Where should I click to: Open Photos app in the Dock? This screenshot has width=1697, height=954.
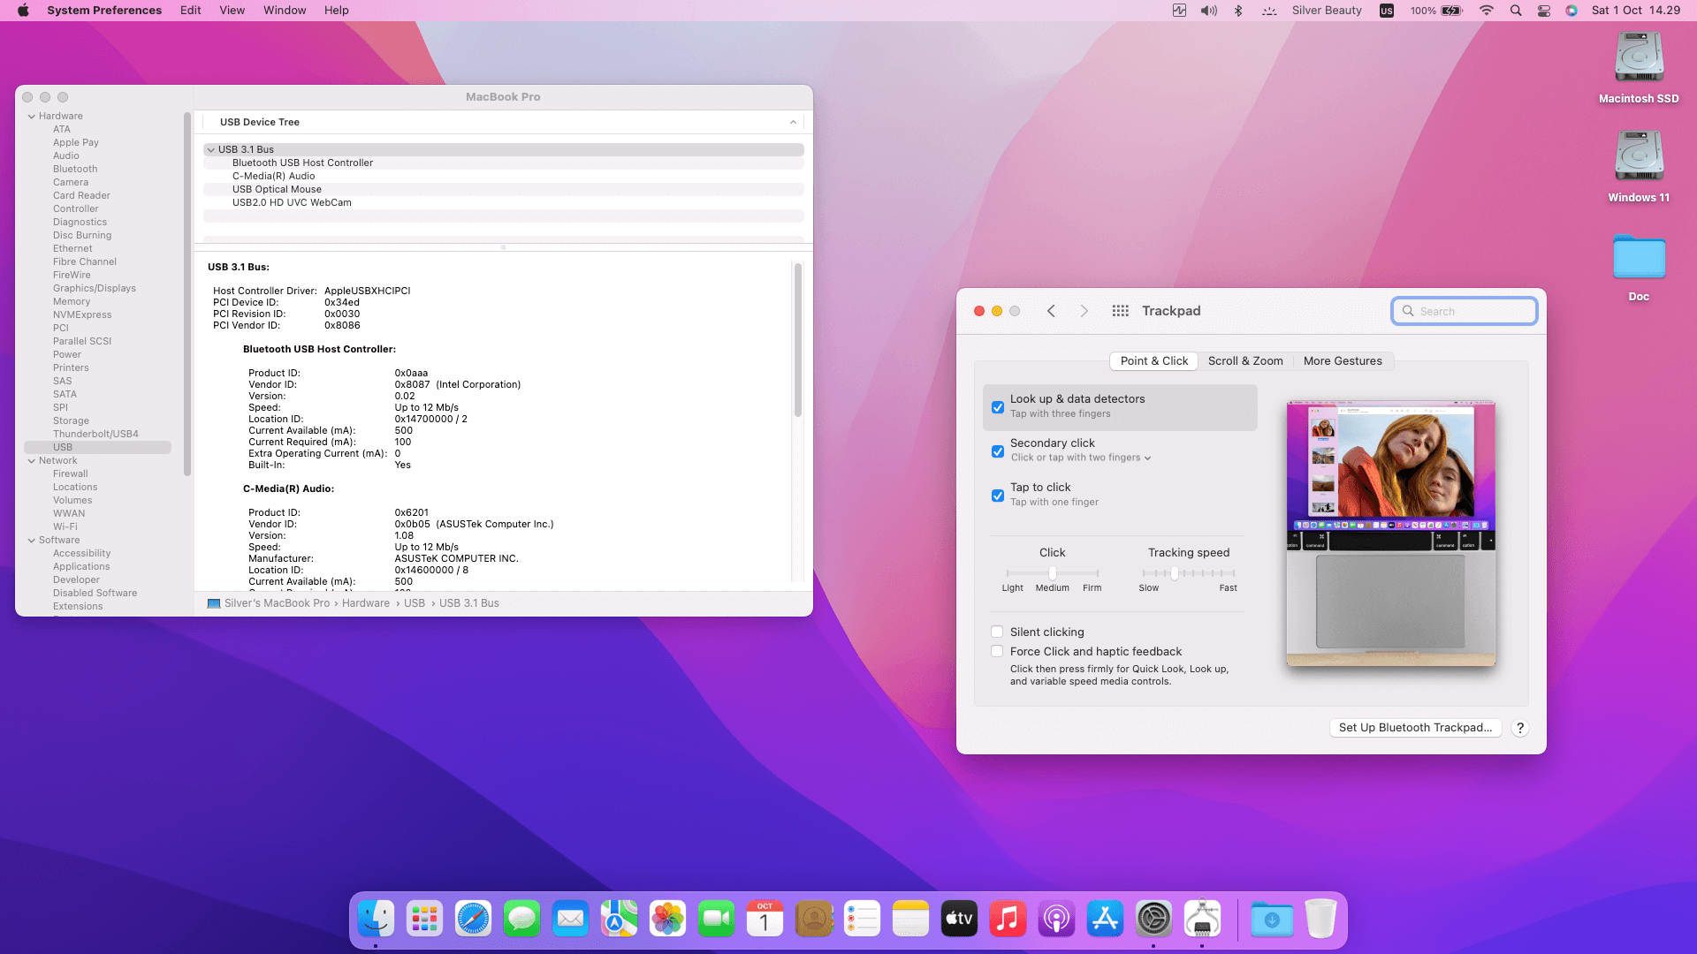tap(668, 920)
